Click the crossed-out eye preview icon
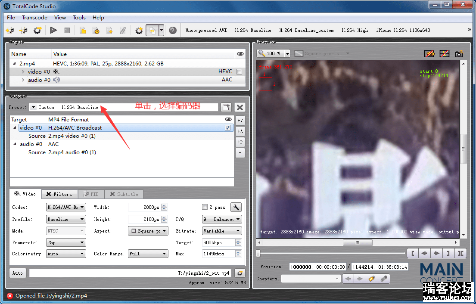This screenshot has height=304, width=476. click(429, 54)
